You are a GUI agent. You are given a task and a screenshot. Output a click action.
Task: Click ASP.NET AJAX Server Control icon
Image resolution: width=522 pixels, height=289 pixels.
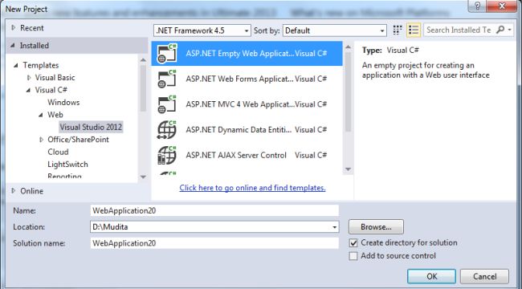click(167, 155)
